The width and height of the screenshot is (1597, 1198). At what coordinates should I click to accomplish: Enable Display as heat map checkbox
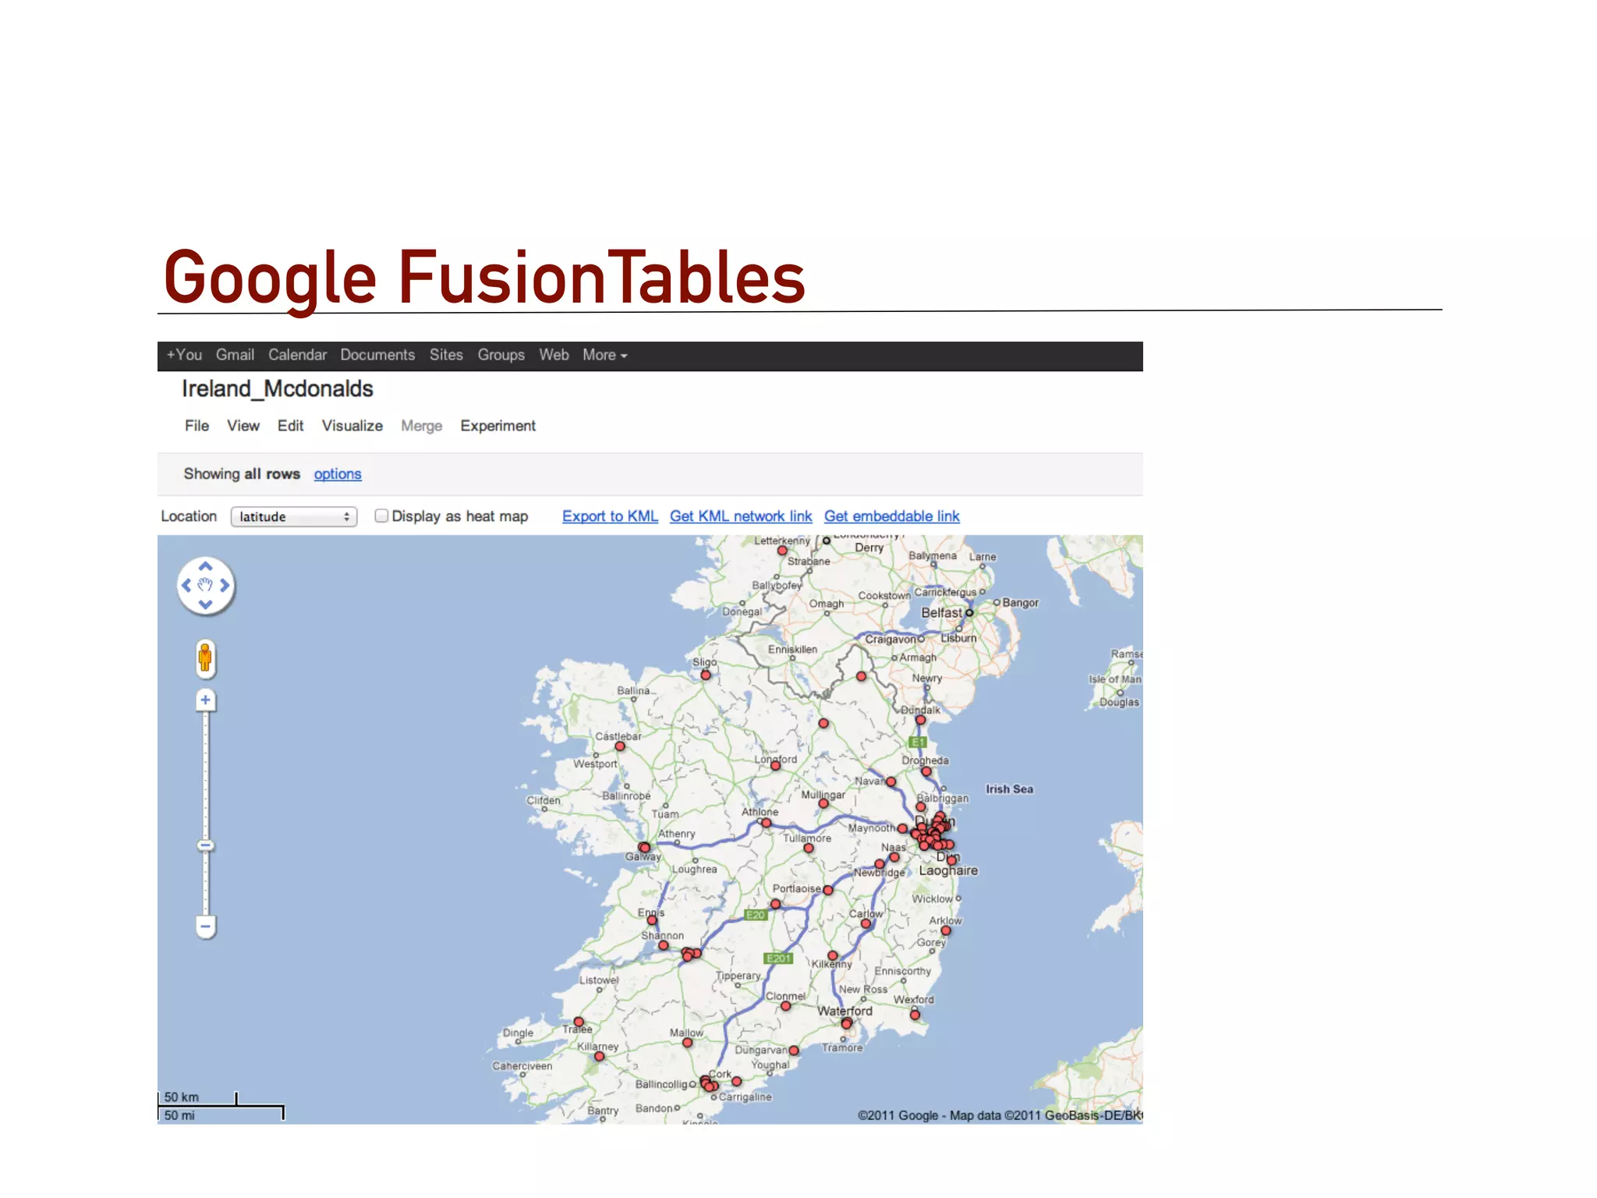pyautogui.click(x=381, y=516)
